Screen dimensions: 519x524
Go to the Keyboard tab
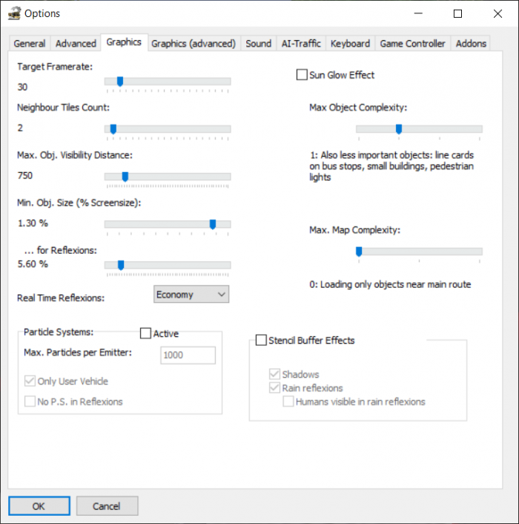pyautogui.click(x=351, y=44)
